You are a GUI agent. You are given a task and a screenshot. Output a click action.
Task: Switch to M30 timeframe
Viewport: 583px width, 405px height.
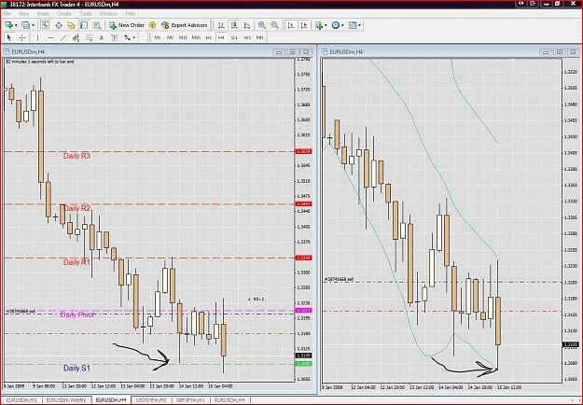pos(196,37)
